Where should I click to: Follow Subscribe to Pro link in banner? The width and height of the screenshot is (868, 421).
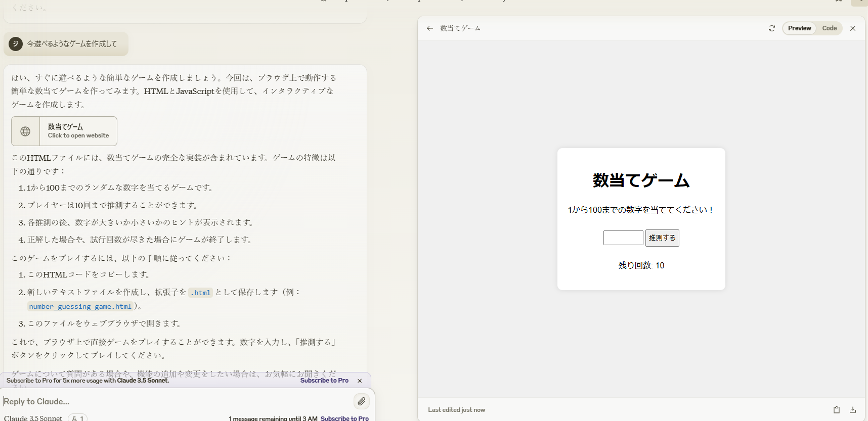click(324, 381)
